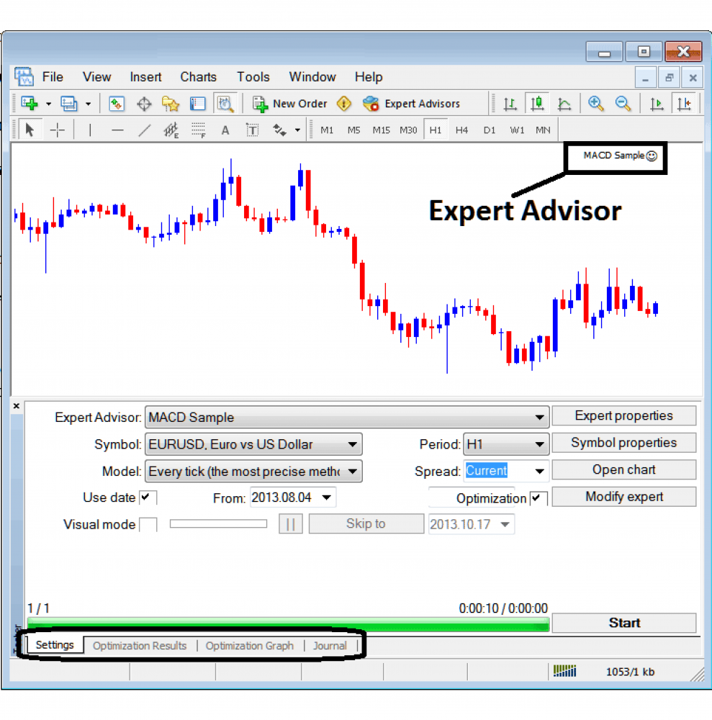Screen dimensions: 712x720
Task: Select the Zoom In magnifier icon
Action: coord(597,103)
